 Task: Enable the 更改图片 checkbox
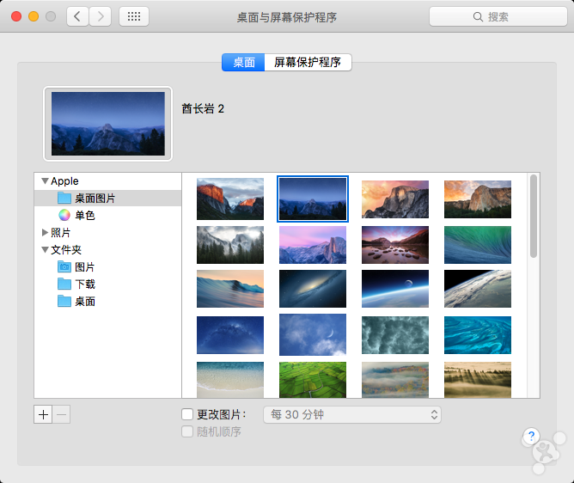[188, 414]
